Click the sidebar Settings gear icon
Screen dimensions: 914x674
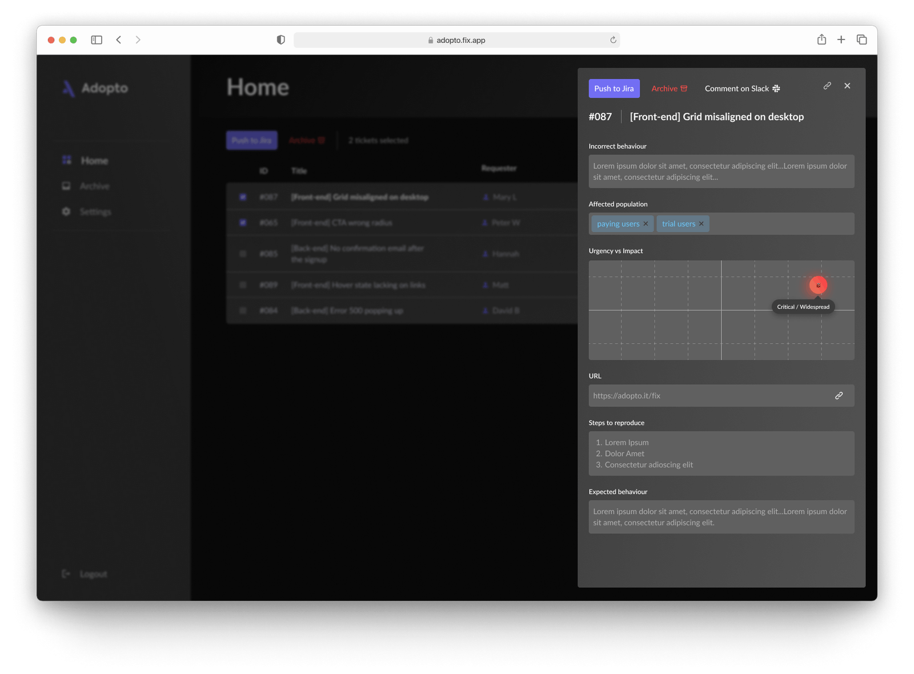(66, 212)
